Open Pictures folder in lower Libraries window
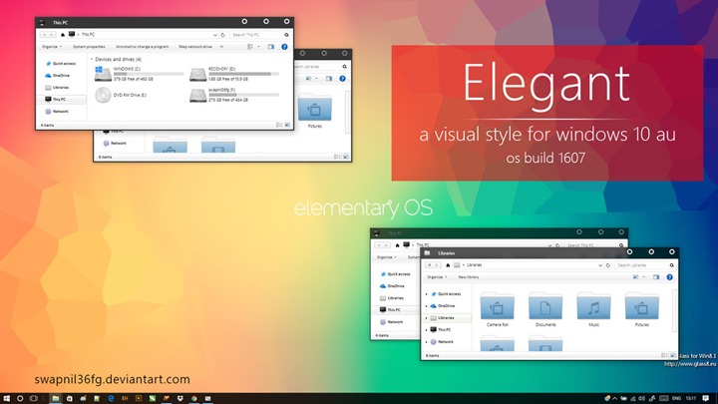Screen dimensions: 718x404 642,309
